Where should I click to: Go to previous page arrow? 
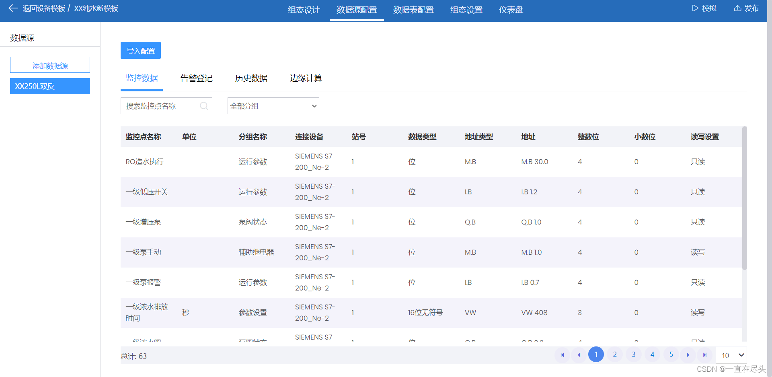[x=579, y=355]
